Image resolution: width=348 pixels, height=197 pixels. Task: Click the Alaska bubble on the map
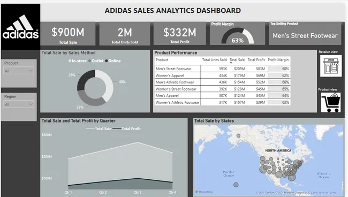coord(238,135)
